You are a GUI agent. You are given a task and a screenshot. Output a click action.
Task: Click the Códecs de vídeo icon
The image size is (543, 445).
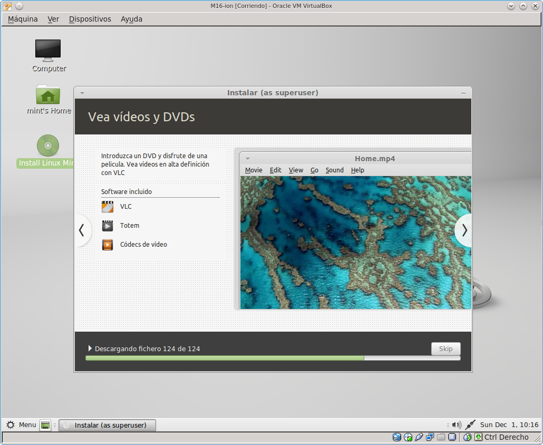tap(108, 245)
